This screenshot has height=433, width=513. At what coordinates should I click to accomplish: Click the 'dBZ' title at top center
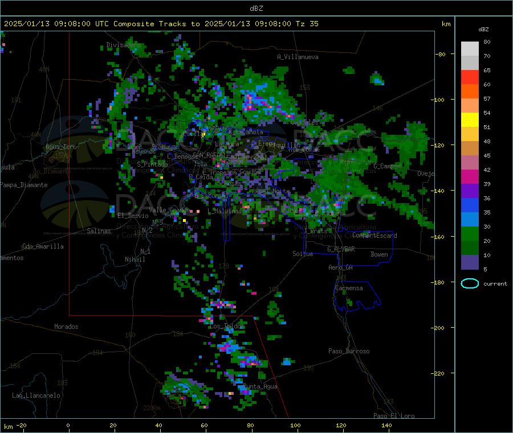[256, 9]
